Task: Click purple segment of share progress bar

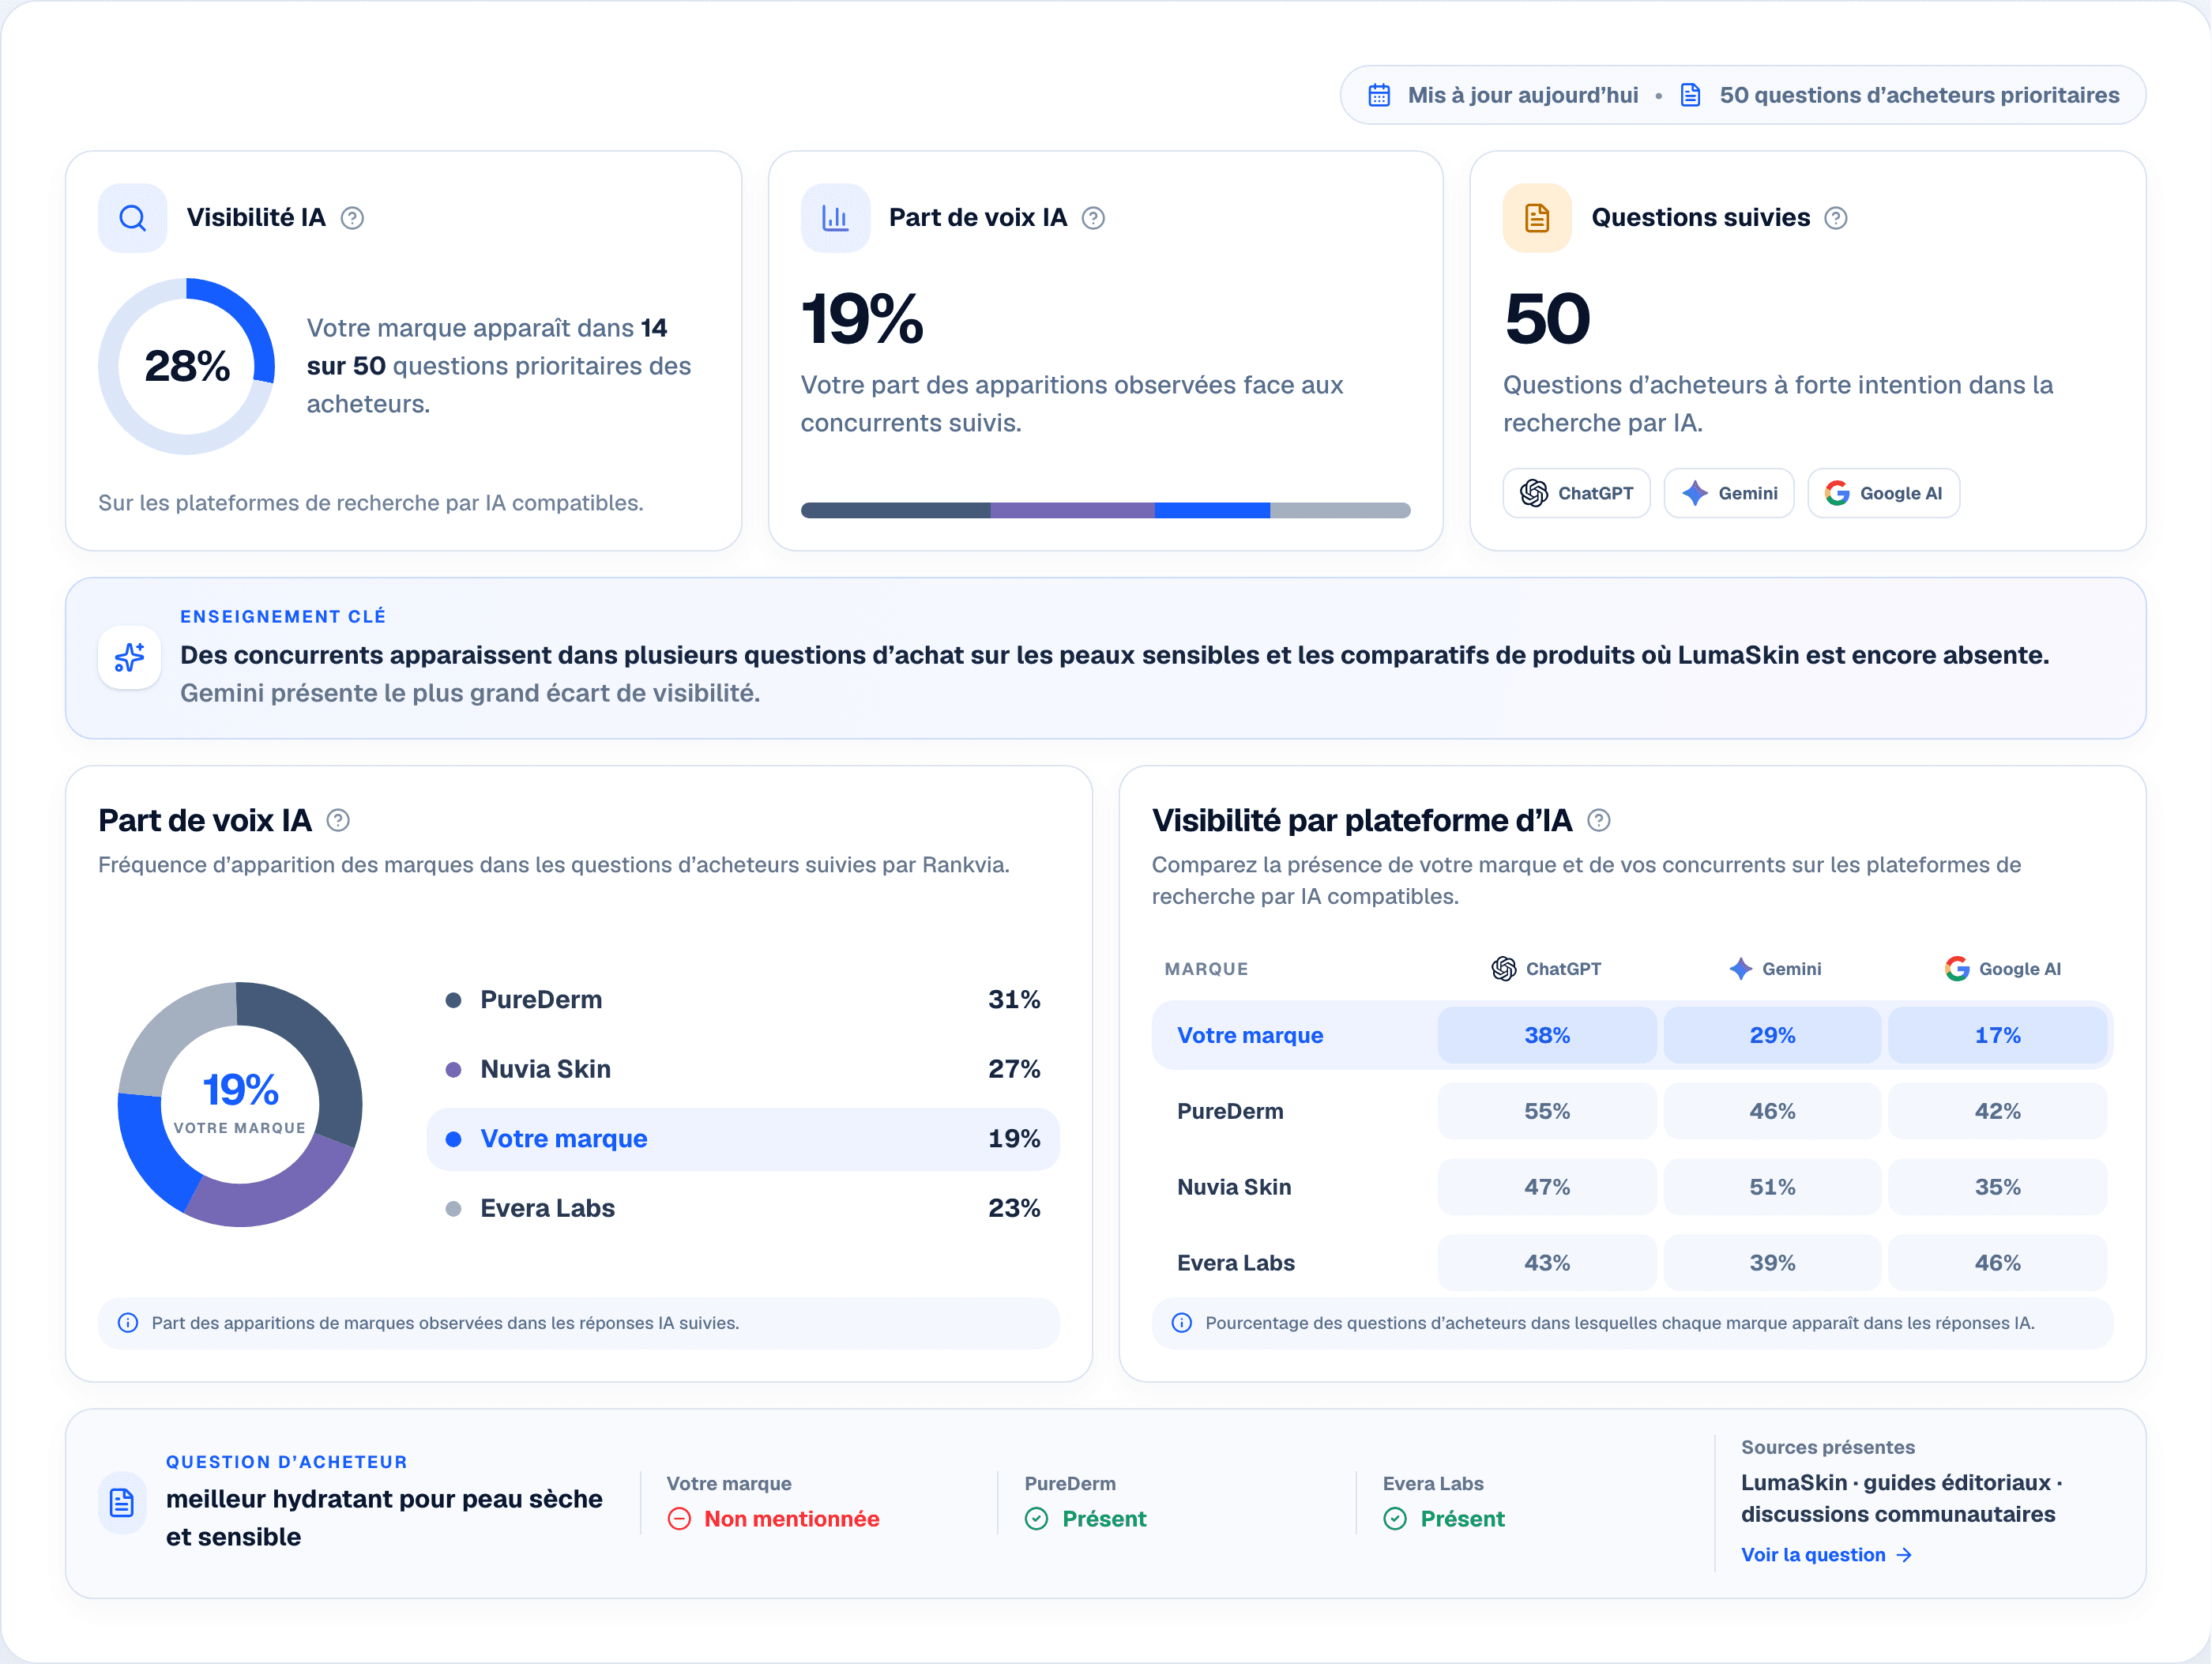Action: pos(1072,511)
